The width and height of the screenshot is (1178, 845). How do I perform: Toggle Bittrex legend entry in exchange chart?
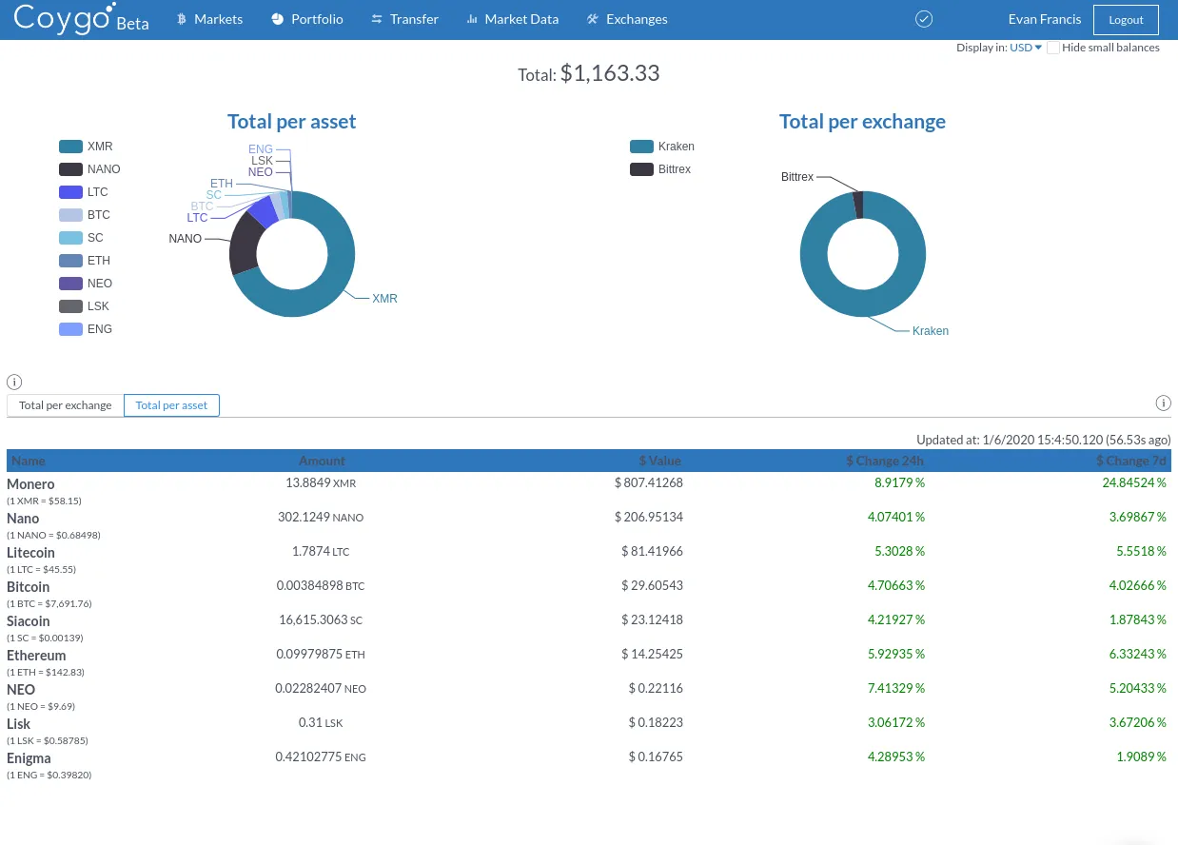pos(660,169)
